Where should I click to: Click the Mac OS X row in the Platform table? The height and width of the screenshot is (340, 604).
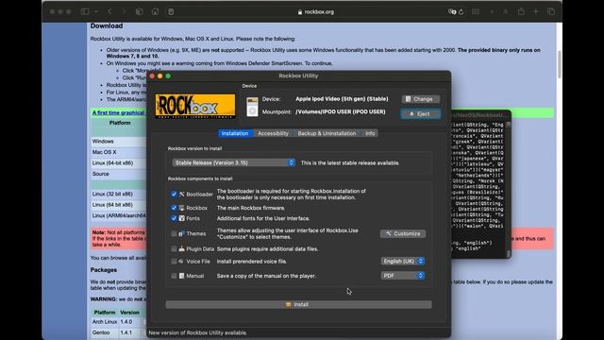tap(118, 152)
